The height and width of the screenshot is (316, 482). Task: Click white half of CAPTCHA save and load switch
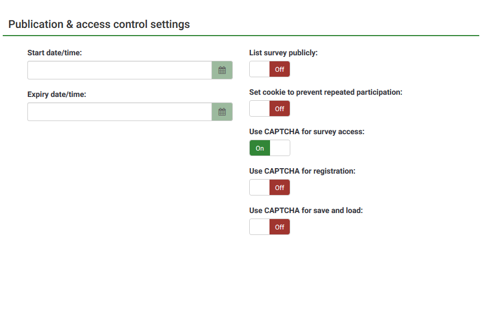pos(260,227)
